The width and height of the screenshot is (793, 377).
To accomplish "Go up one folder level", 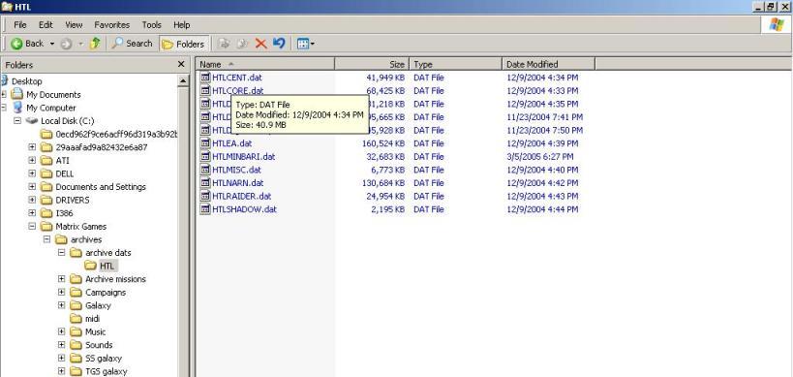I will 95,44.
